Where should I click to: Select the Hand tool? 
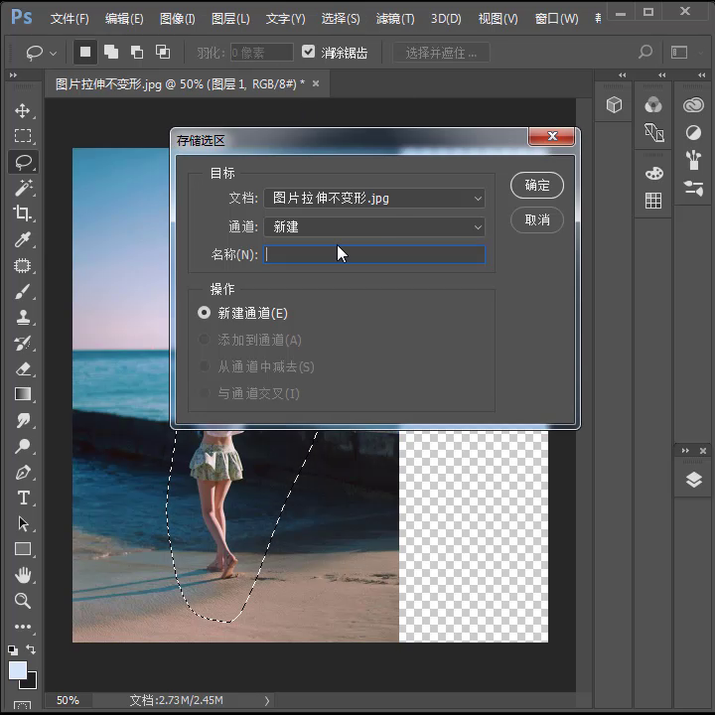pos(23,575)
